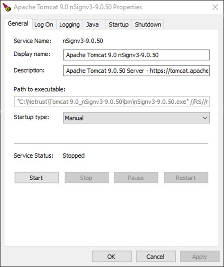The width and height of the screenshot is (224, 267).
Task: Open the Log On tab
Action: click(44, 25)
